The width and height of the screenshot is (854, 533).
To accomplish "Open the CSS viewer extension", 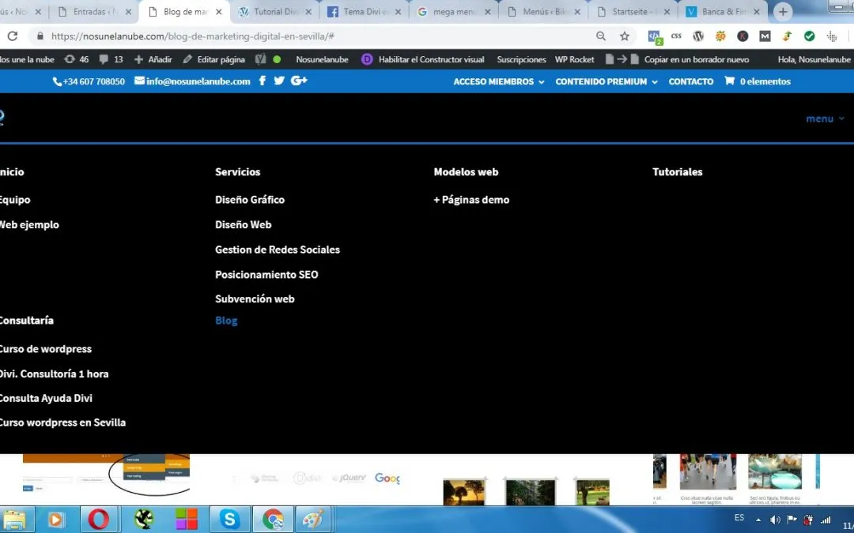I will pos(676,36).
